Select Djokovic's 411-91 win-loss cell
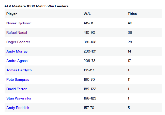 pos(104,23)
